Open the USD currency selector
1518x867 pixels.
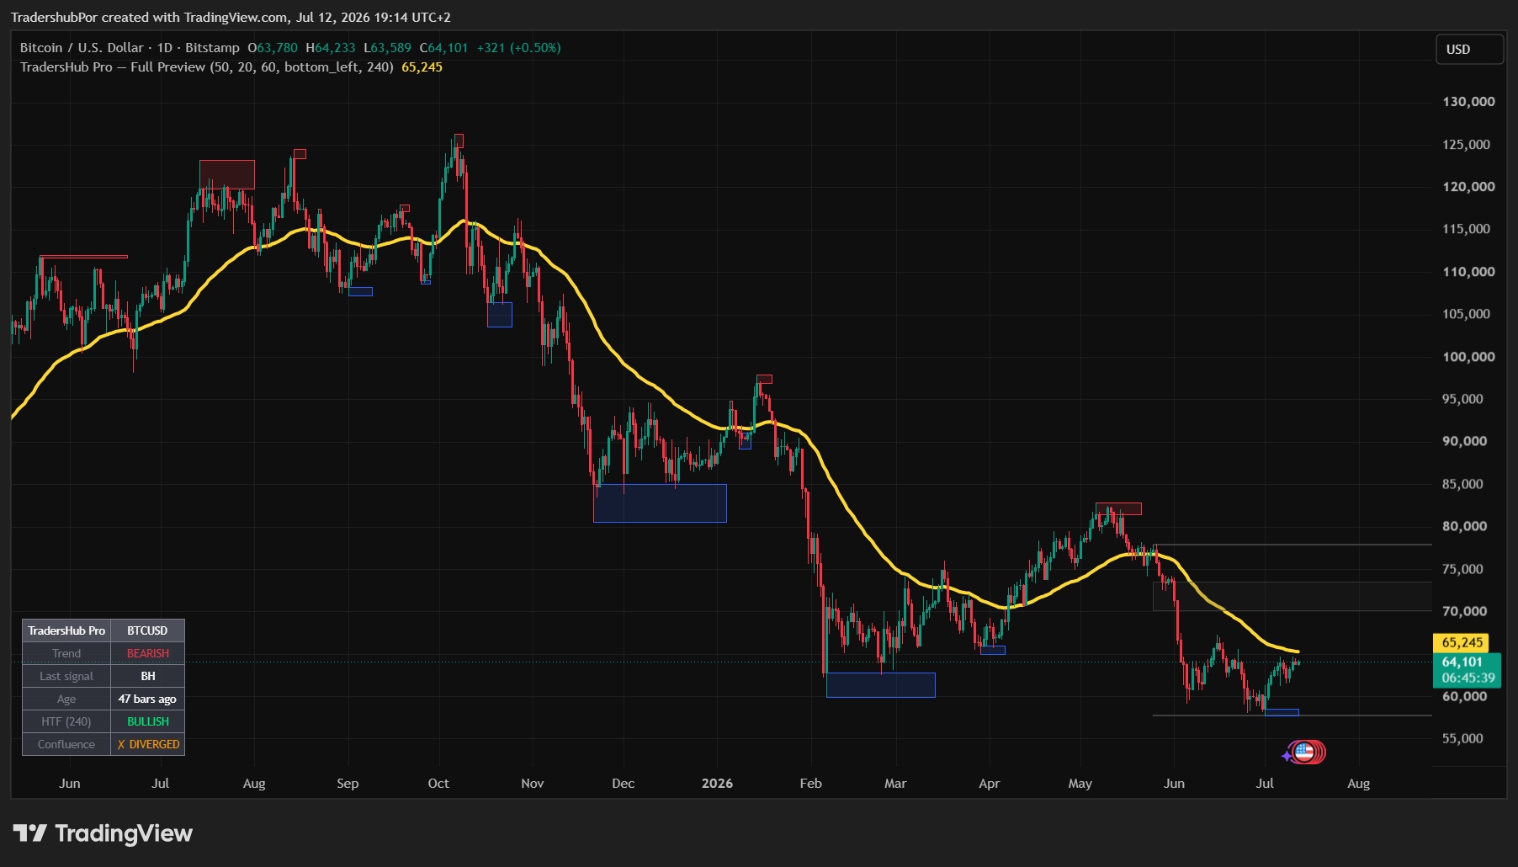click(x=1468, y=50)
